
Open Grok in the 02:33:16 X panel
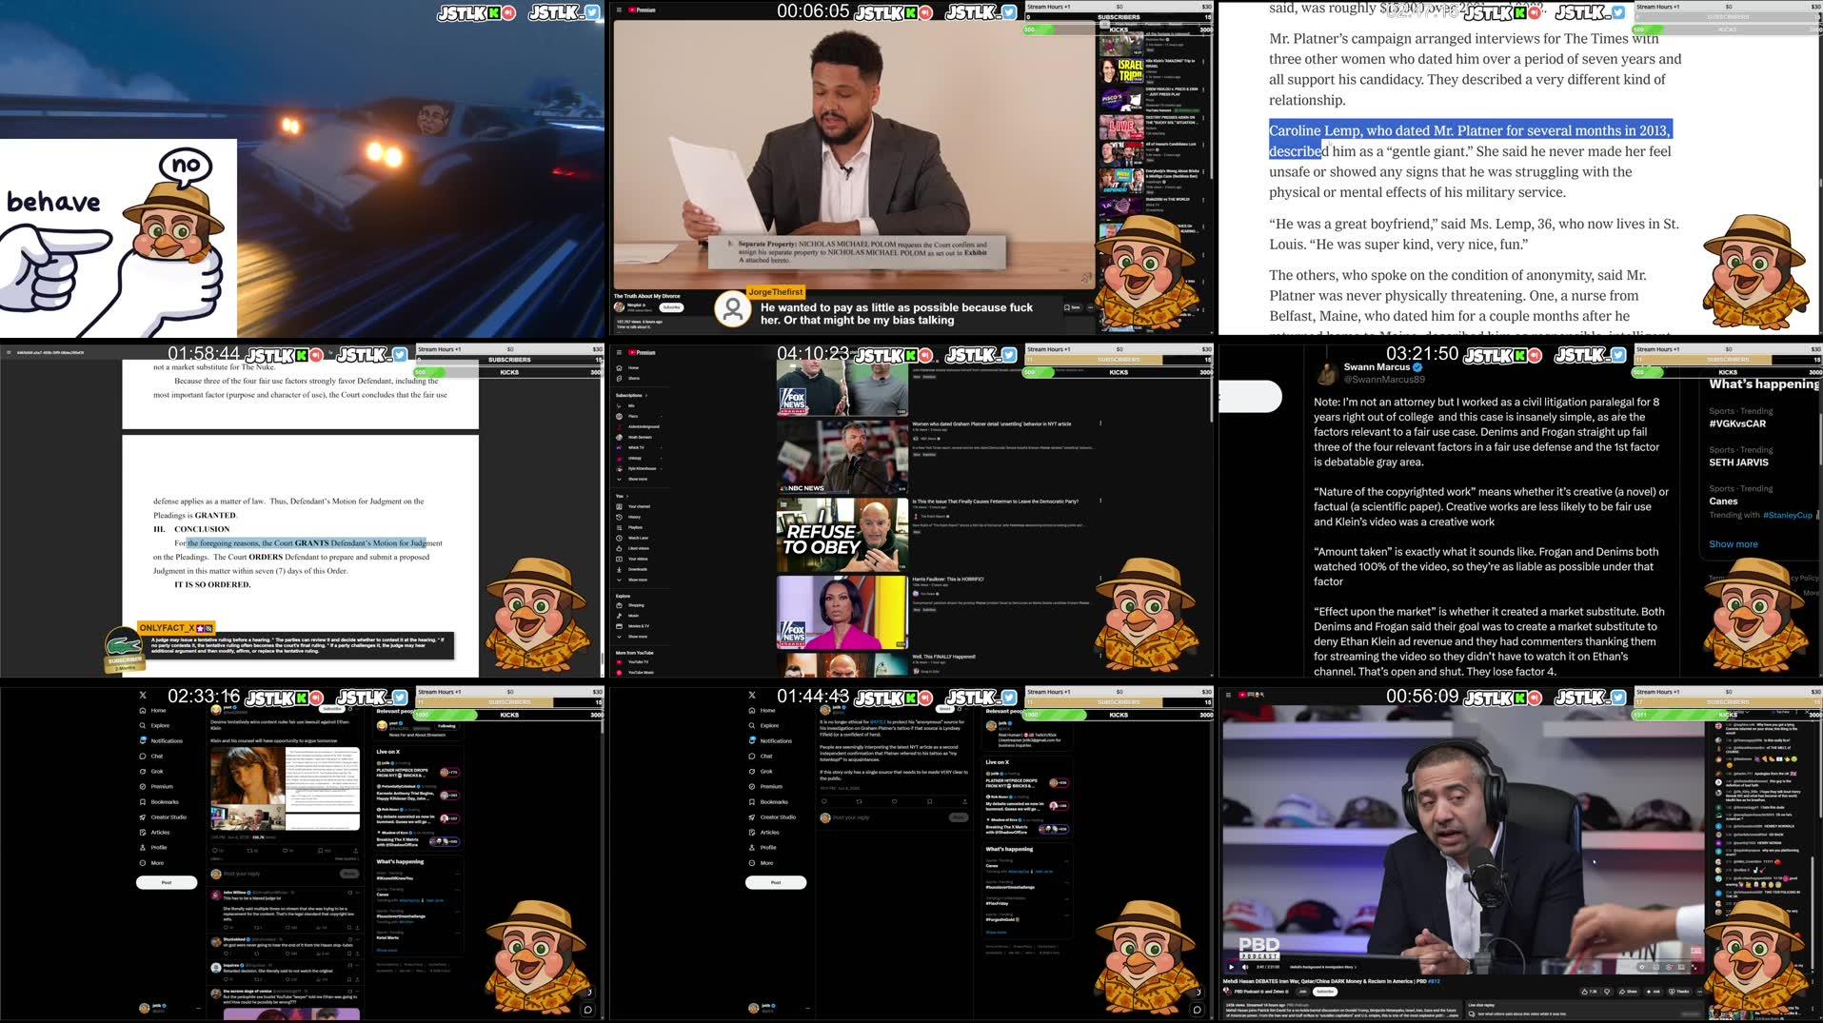(x=151, y=771)
